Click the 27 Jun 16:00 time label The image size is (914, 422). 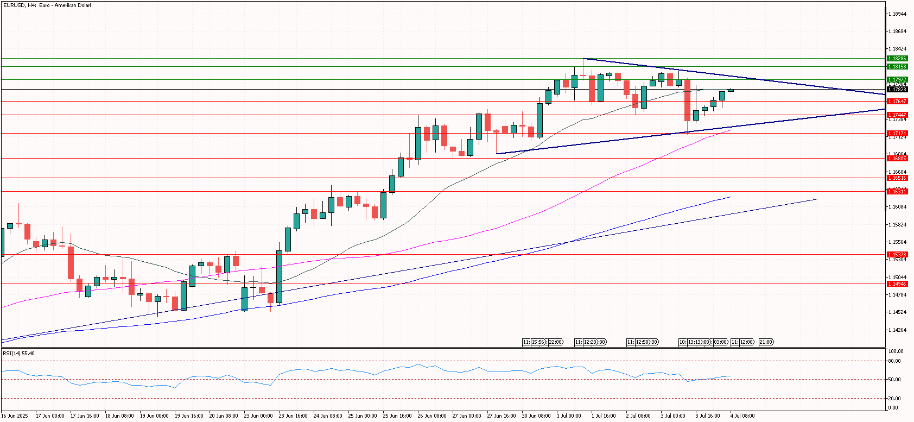click(x=502, y=416)
